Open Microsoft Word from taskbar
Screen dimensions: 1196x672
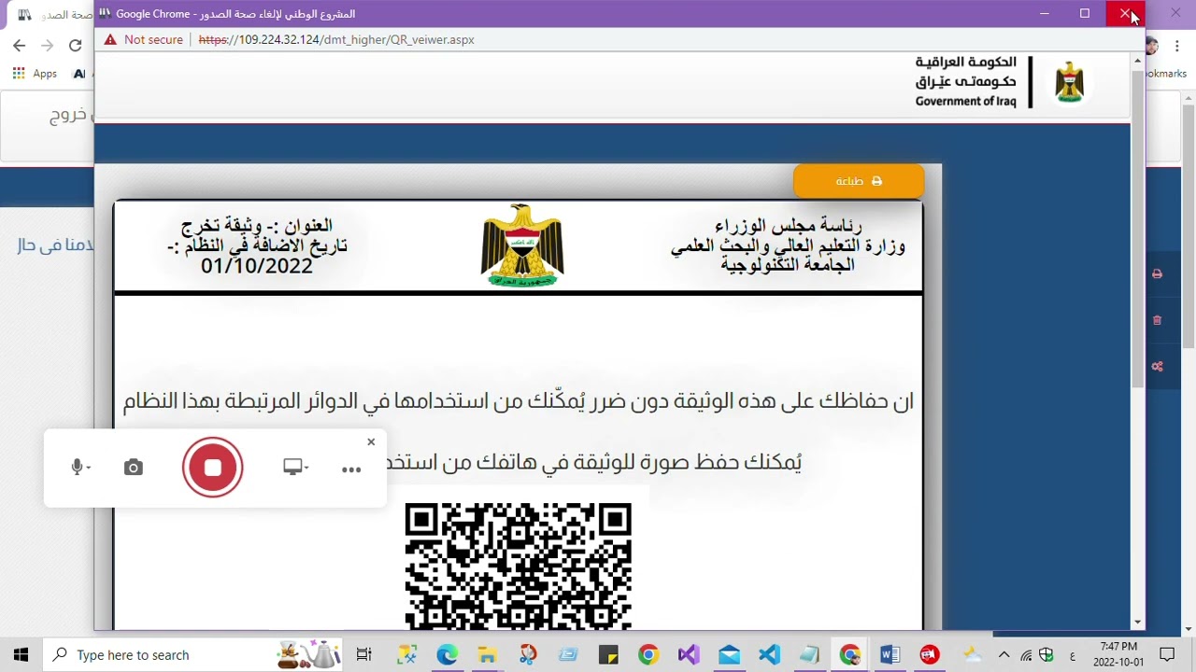890,654
